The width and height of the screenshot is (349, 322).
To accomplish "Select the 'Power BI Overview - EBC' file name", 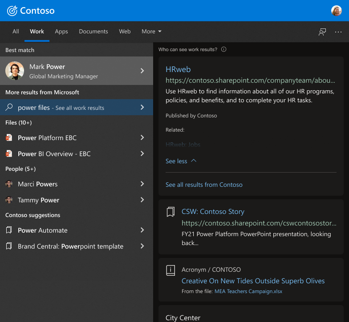I will pos(54,154).
